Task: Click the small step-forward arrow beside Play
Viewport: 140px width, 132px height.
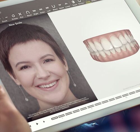Action: [x=44, y=122]
